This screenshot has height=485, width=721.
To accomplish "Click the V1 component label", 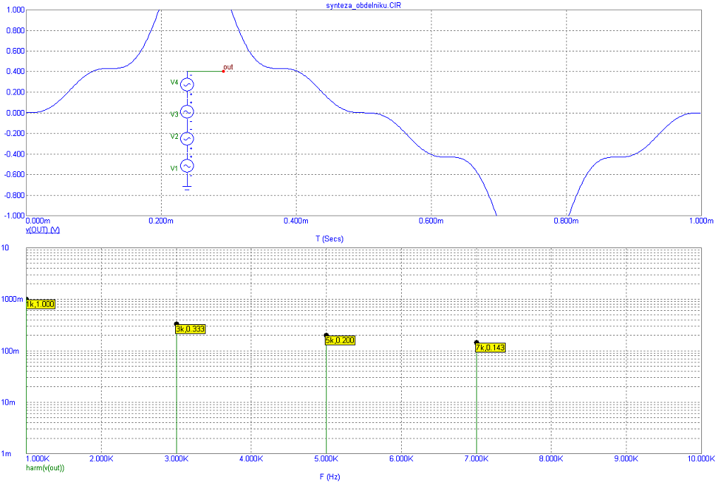I will point(174,168).
